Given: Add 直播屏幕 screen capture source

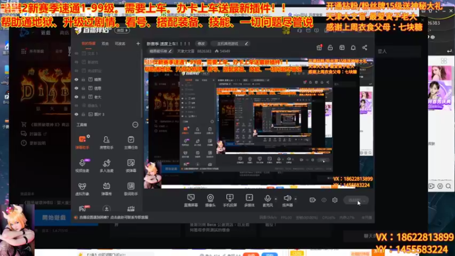Looking at the screenshot, I should (191, 200).
